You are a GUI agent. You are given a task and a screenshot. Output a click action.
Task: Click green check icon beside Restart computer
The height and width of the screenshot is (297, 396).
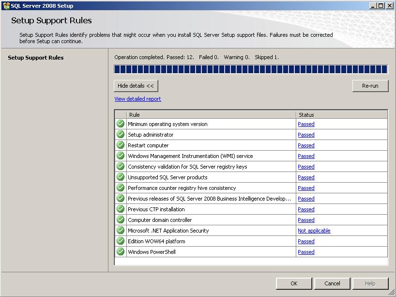coord(121,145)
